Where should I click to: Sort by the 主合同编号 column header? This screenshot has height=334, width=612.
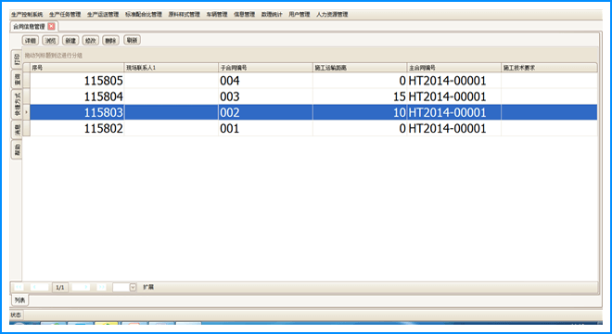click(x=454, y=68)
